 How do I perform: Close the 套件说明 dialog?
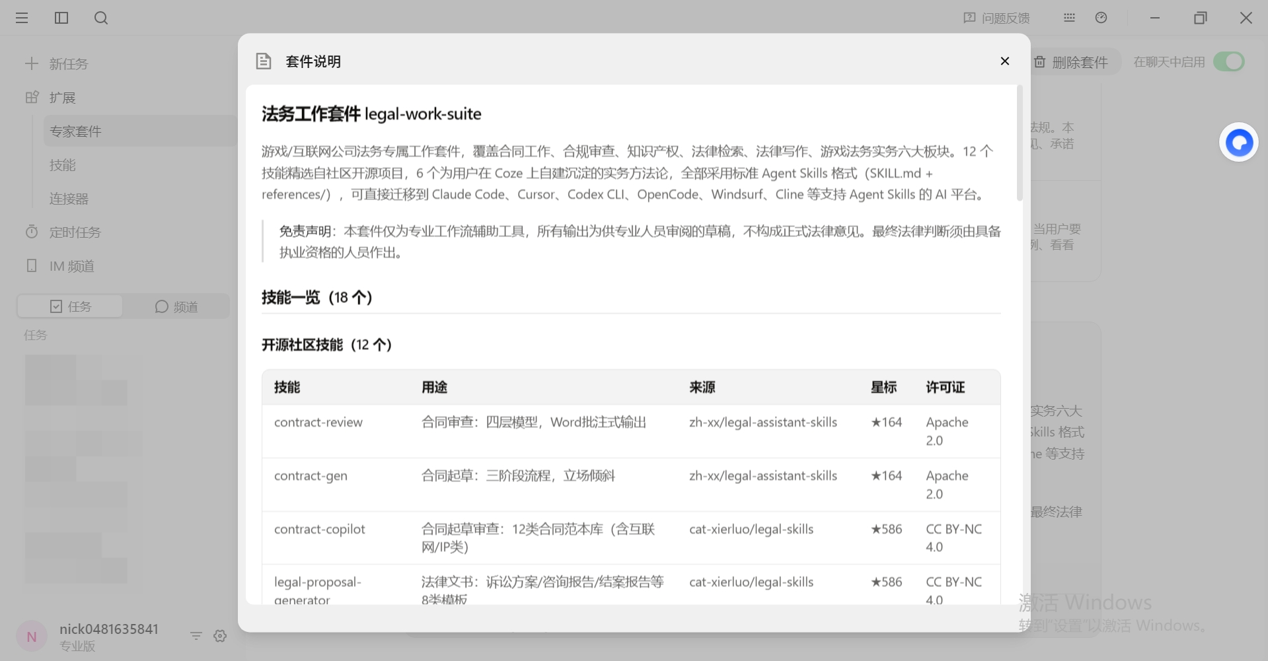point(1005,61)
